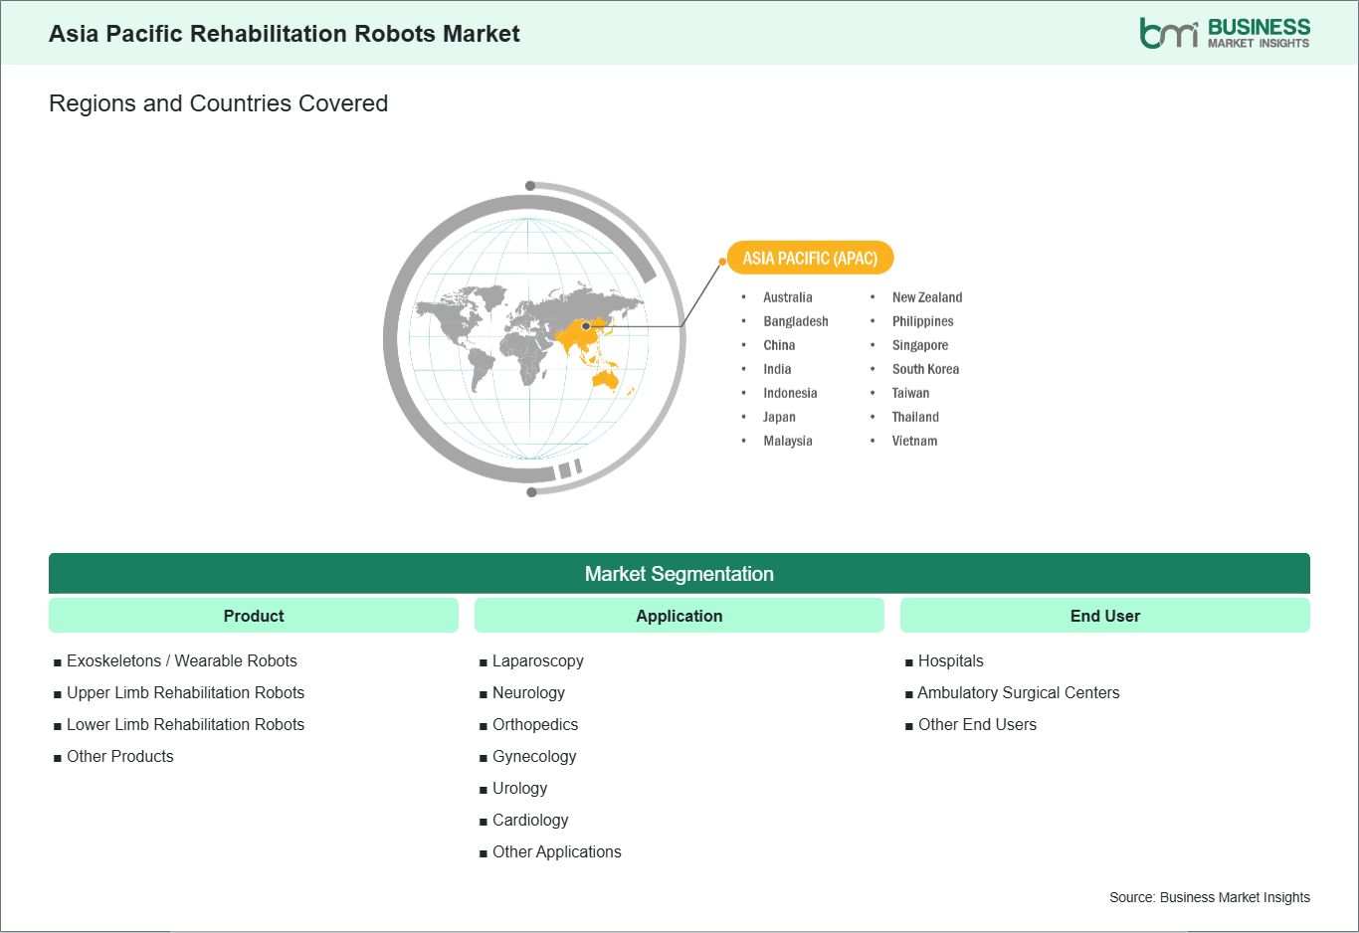Viewport: 1359px width, 933px height.
Task: Click the Singapore country entry
Action: 920,345
